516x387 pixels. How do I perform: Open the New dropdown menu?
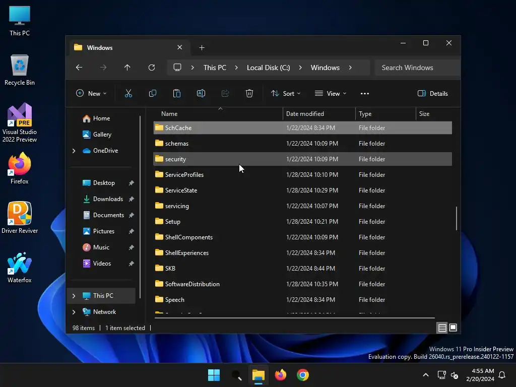pos(91,93)
